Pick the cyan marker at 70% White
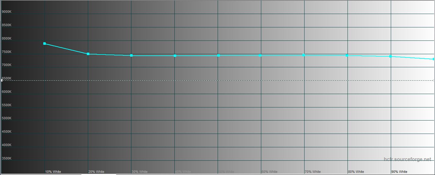The width and height of the screenshot is (435, 175). coord(304,55)
